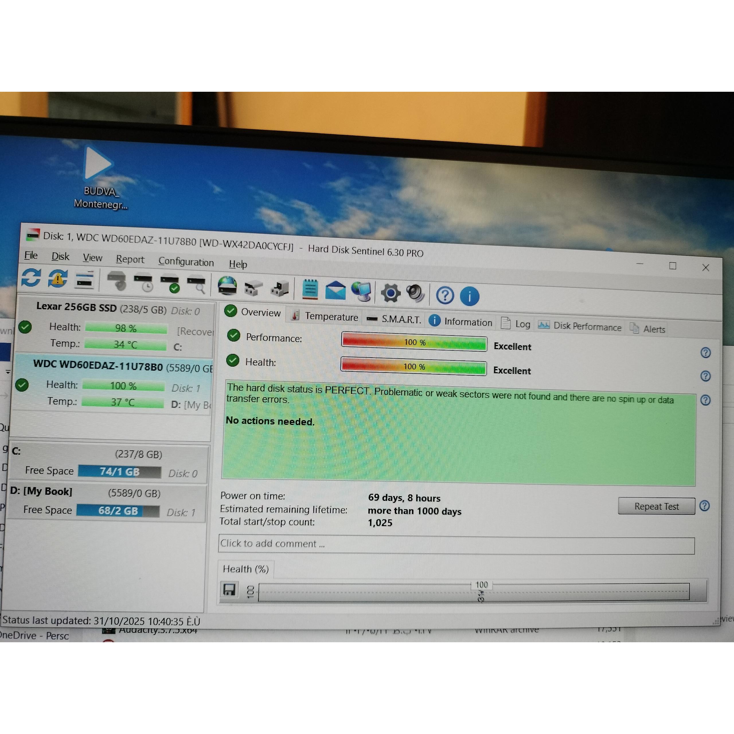Open the Report menu
This screenshot has height=734, width=734.
[x=130, y=259]
